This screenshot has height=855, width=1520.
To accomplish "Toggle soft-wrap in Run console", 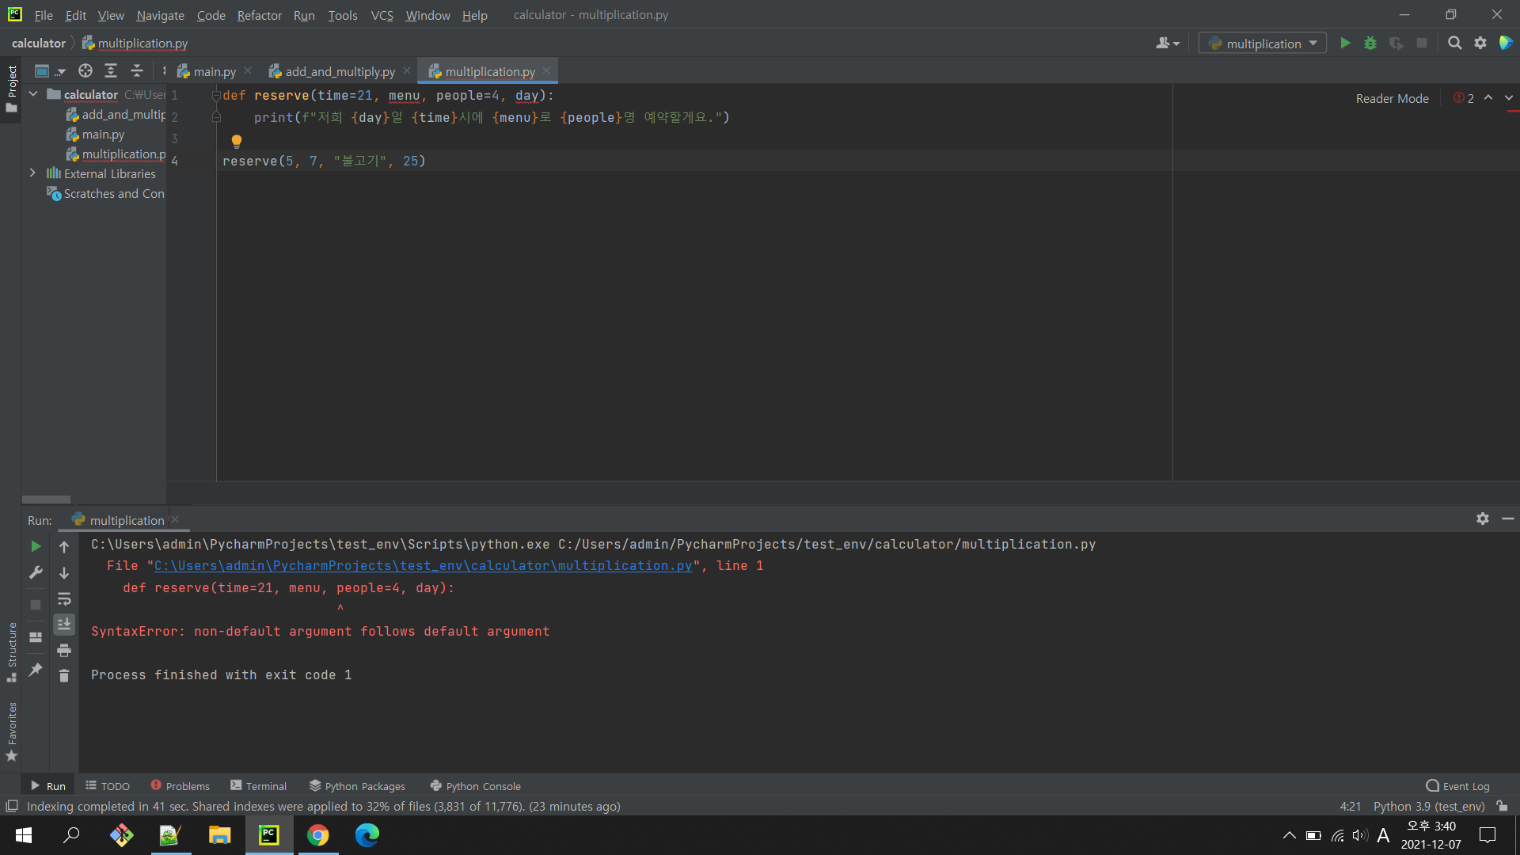I will pyautogui.click(x=64, y=598).
